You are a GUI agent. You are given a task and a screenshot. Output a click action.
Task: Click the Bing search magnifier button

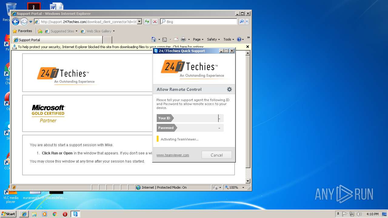pyautogui.click(x=242, y=21)
